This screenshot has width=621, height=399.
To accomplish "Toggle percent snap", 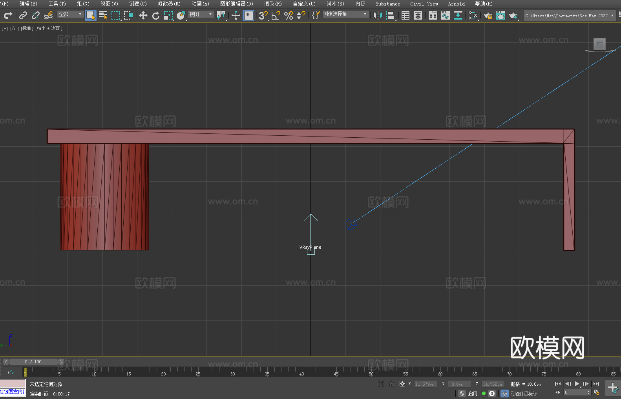I will coord(289,15).
